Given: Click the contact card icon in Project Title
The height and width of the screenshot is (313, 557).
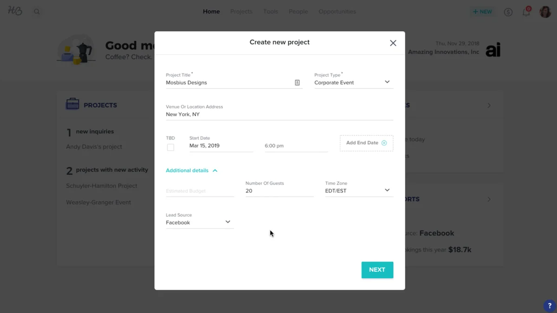Looking at the screenshot, I should pyautogui.click(x=297, y=83).
